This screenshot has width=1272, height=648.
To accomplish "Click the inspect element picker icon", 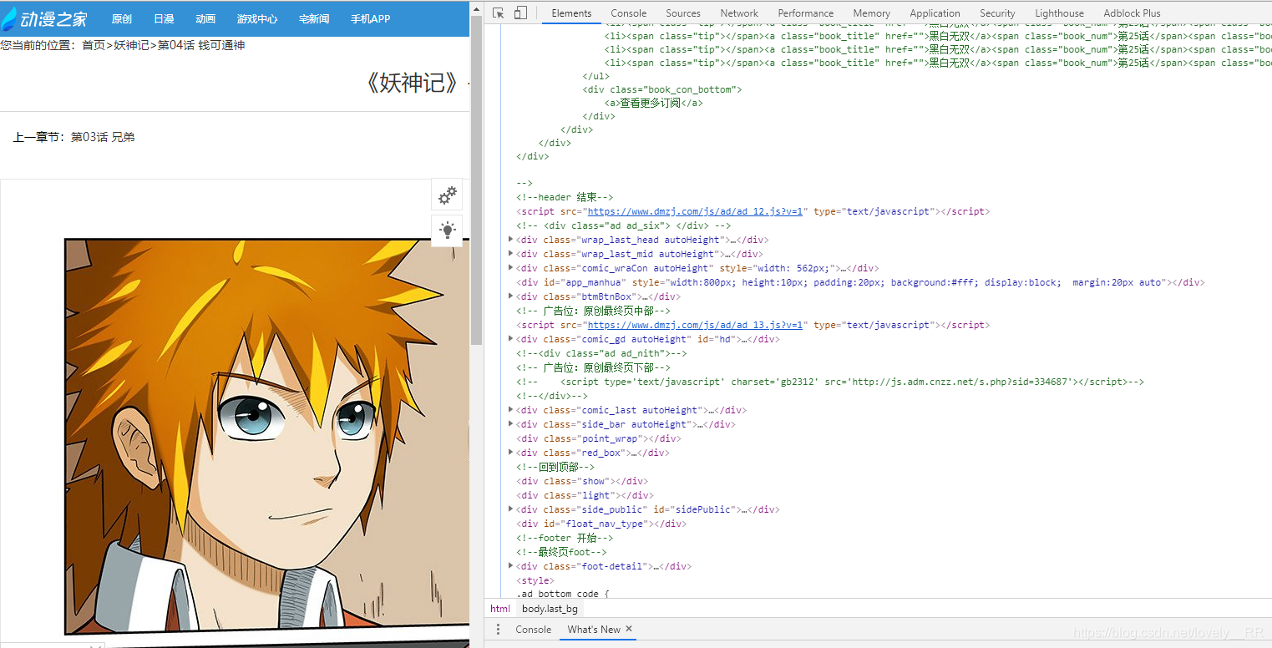I will [x=499, y=13].
